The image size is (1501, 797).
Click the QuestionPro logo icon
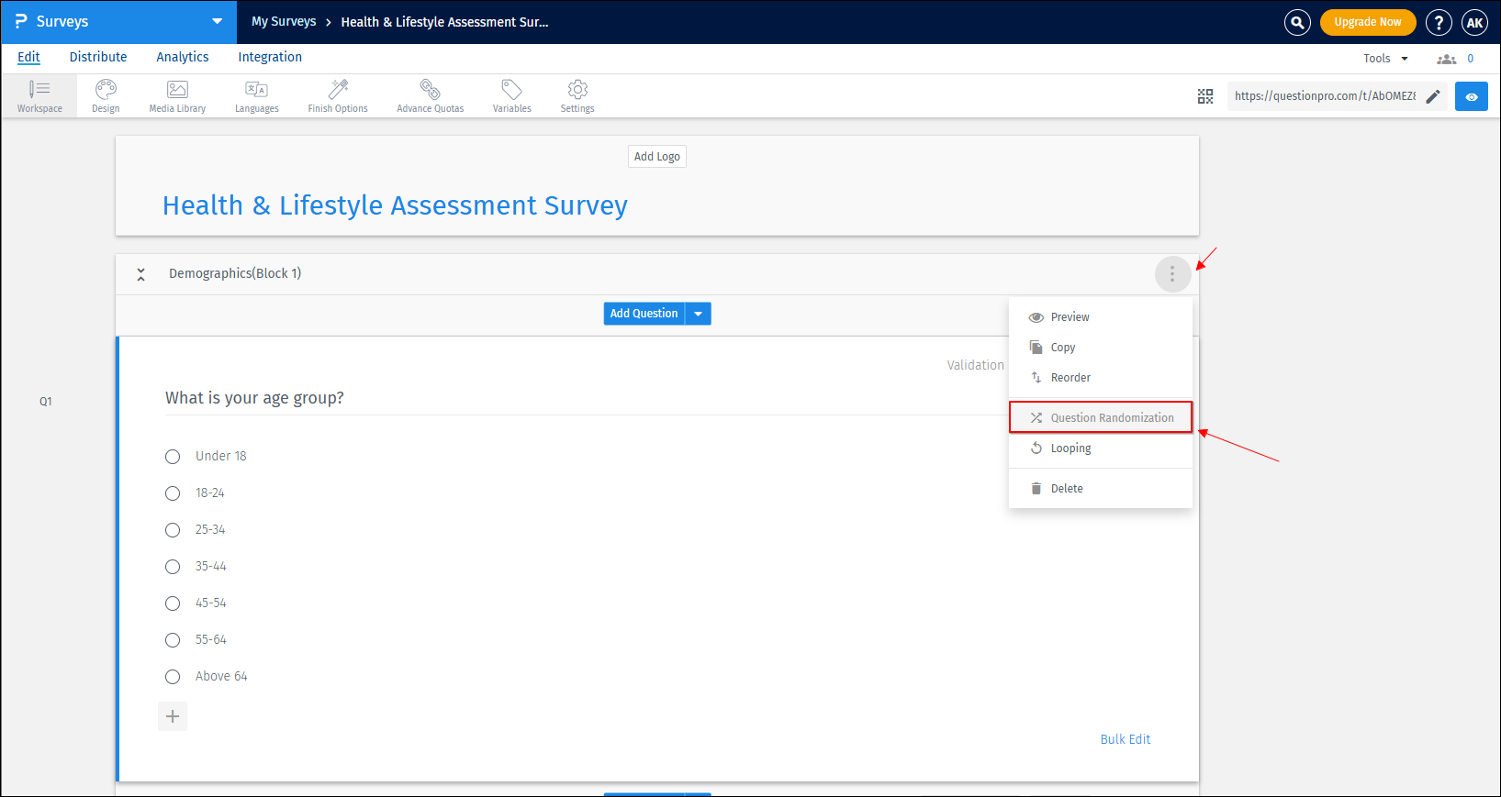pyautogui.click(x=20, y=21)
